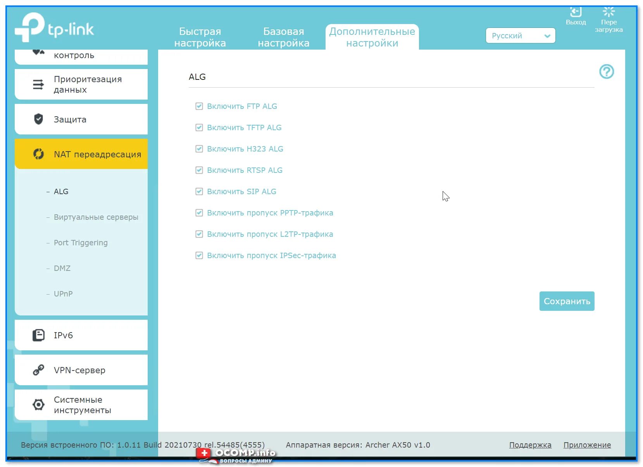Open the UPnP submenu item
This screenshot has height=467, width=643.
tap(63, 294)
